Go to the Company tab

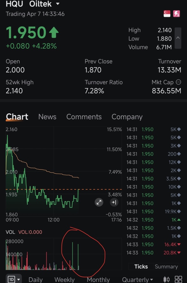[x=127, y=117]
